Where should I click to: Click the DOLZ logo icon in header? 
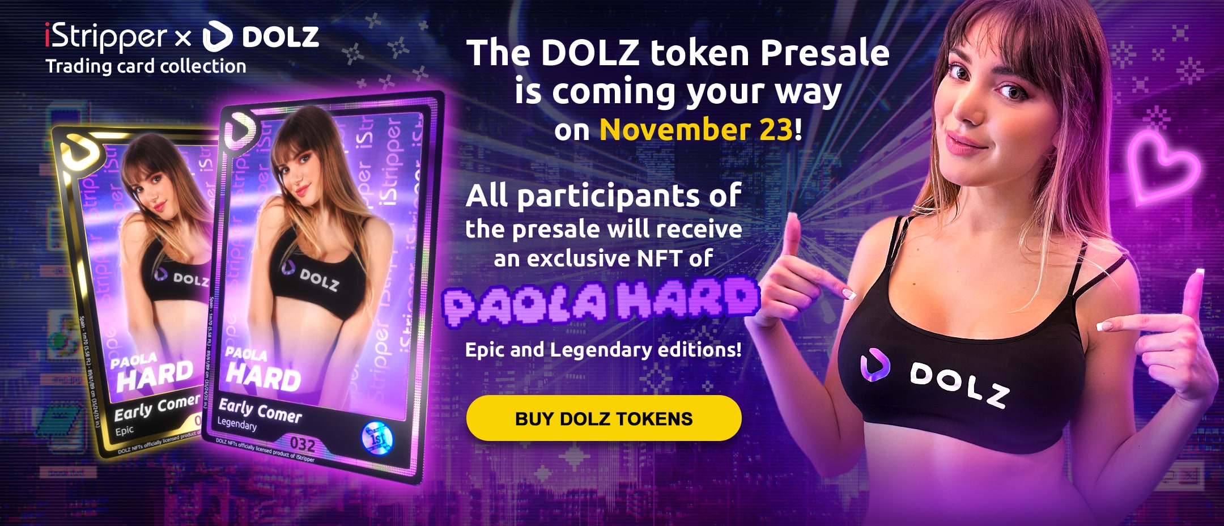(x=218, y=36)
